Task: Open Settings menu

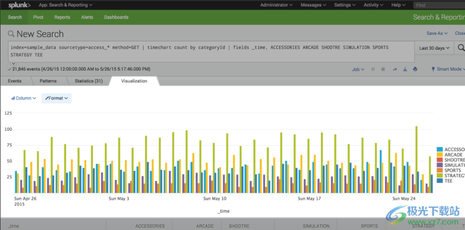Action: pos(345,5)
